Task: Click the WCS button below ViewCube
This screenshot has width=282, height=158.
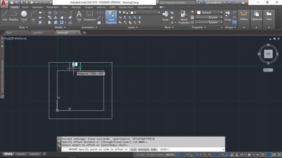Action: point(268,70)
